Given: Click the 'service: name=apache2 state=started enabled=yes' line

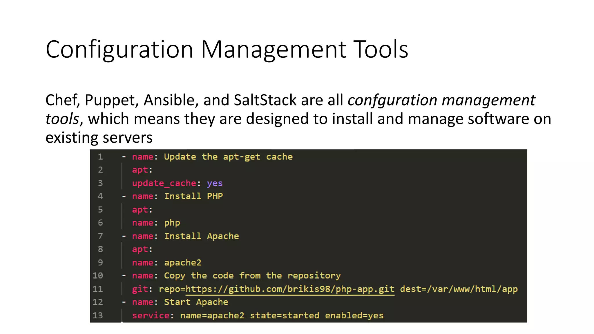Looking at the screenshot, I should [x=258, y=315].
